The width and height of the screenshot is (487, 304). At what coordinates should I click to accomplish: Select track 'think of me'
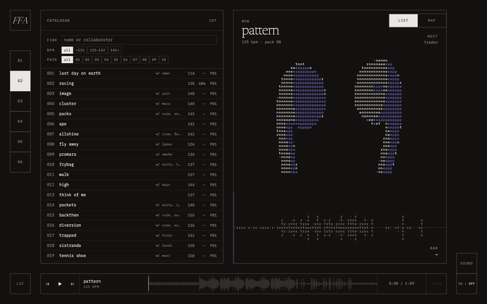point(132,195)
